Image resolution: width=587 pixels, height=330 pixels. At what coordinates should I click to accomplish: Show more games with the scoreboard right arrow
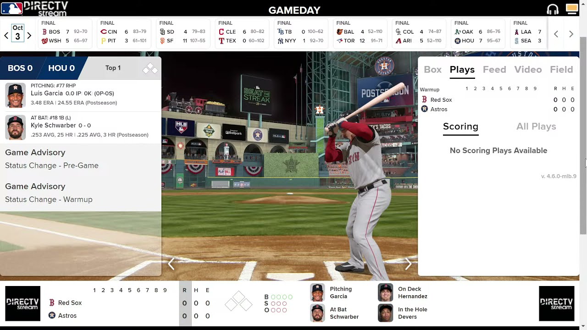pos(571,34)
